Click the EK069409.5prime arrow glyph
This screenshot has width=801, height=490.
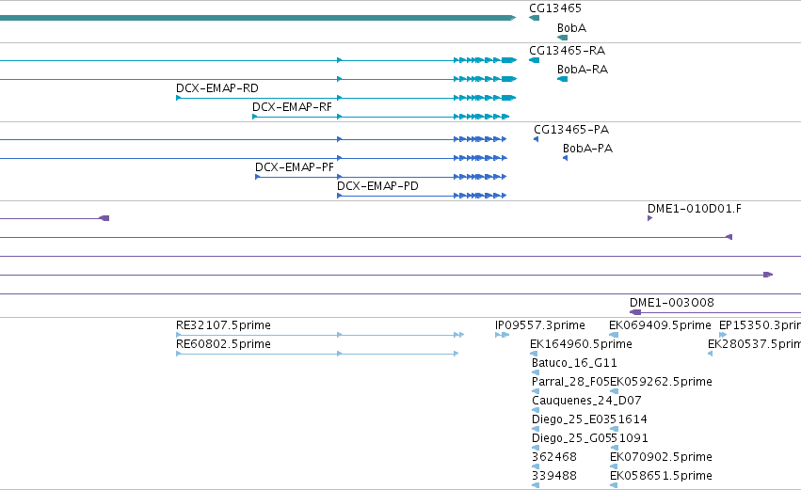tap(614, 335)
